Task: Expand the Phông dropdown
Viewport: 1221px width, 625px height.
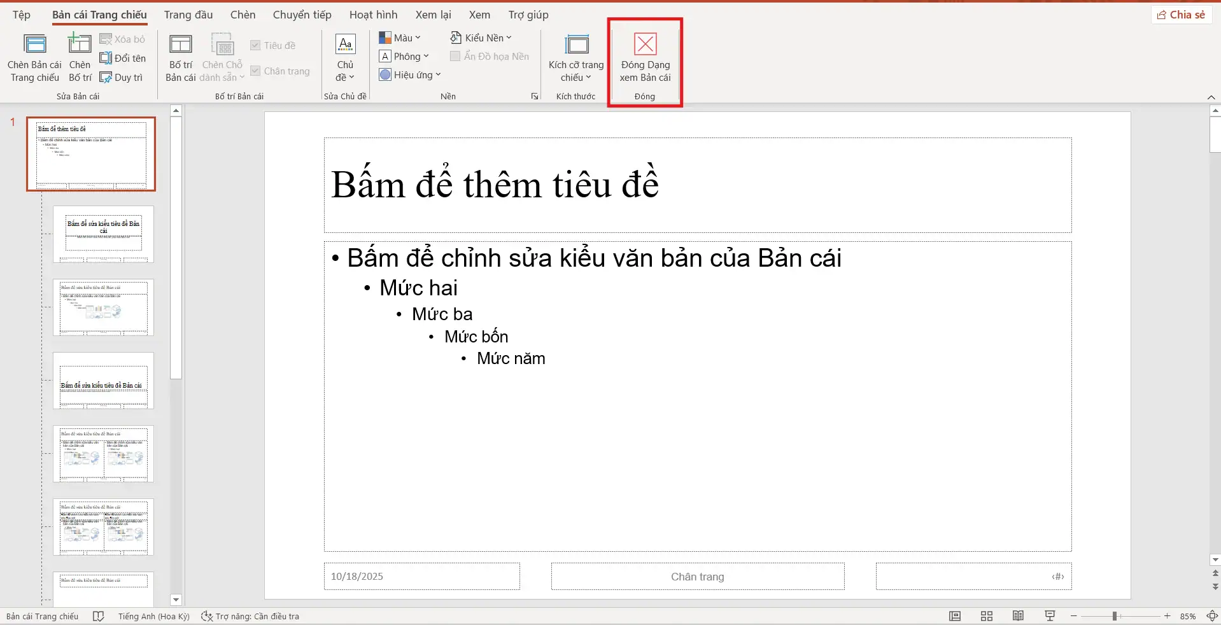Action: point(406,56)
